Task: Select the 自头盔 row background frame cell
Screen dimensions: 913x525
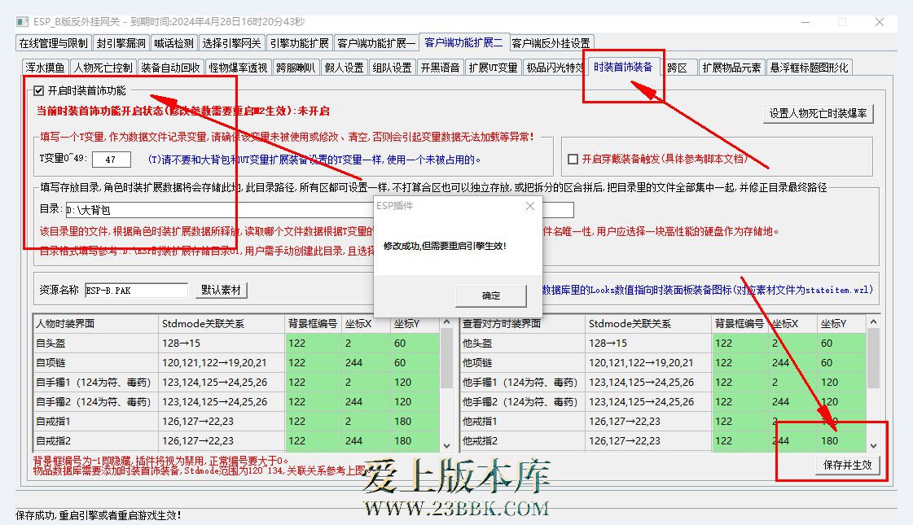Action: 312,343
